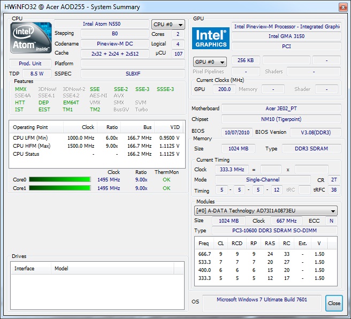Screen dimensions: 351x319
Task: Click the Interface column header in Drives
Action: pyautogui.click(x=31, y=269)
